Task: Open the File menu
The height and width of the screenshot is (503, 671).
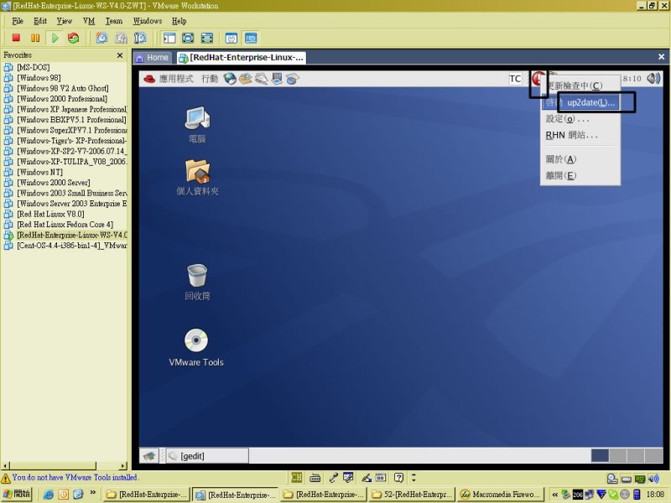Action: point(18,21)
